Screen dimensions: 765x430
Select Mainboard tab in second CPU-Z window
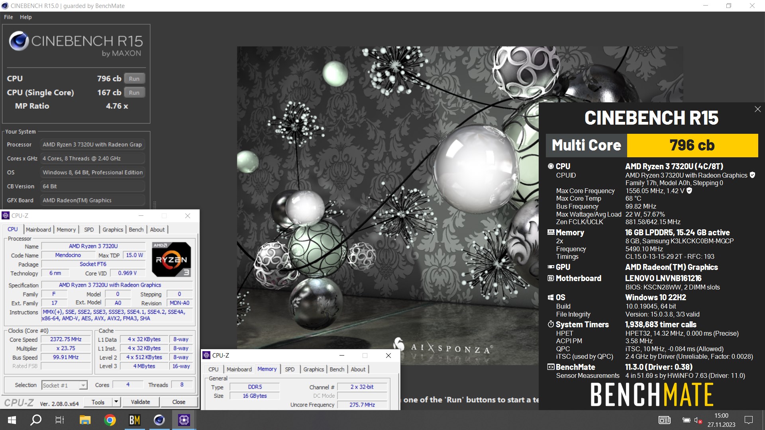(x=239, y=369)
